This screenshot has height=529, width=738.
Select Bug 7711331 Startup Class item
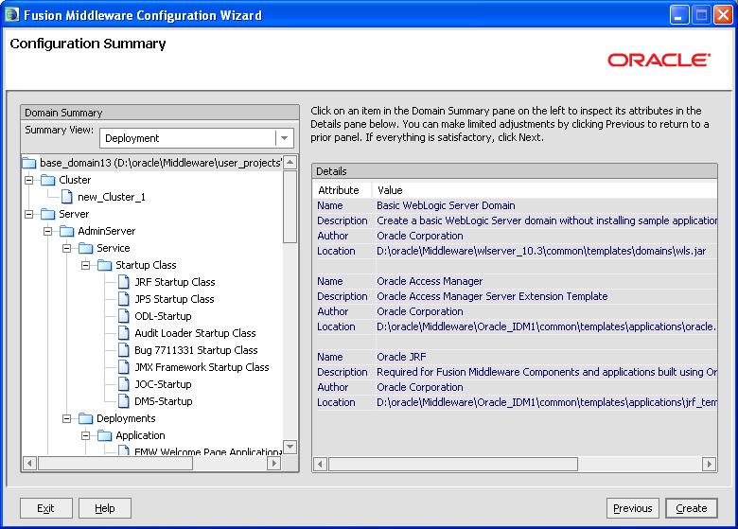[196, 350]
